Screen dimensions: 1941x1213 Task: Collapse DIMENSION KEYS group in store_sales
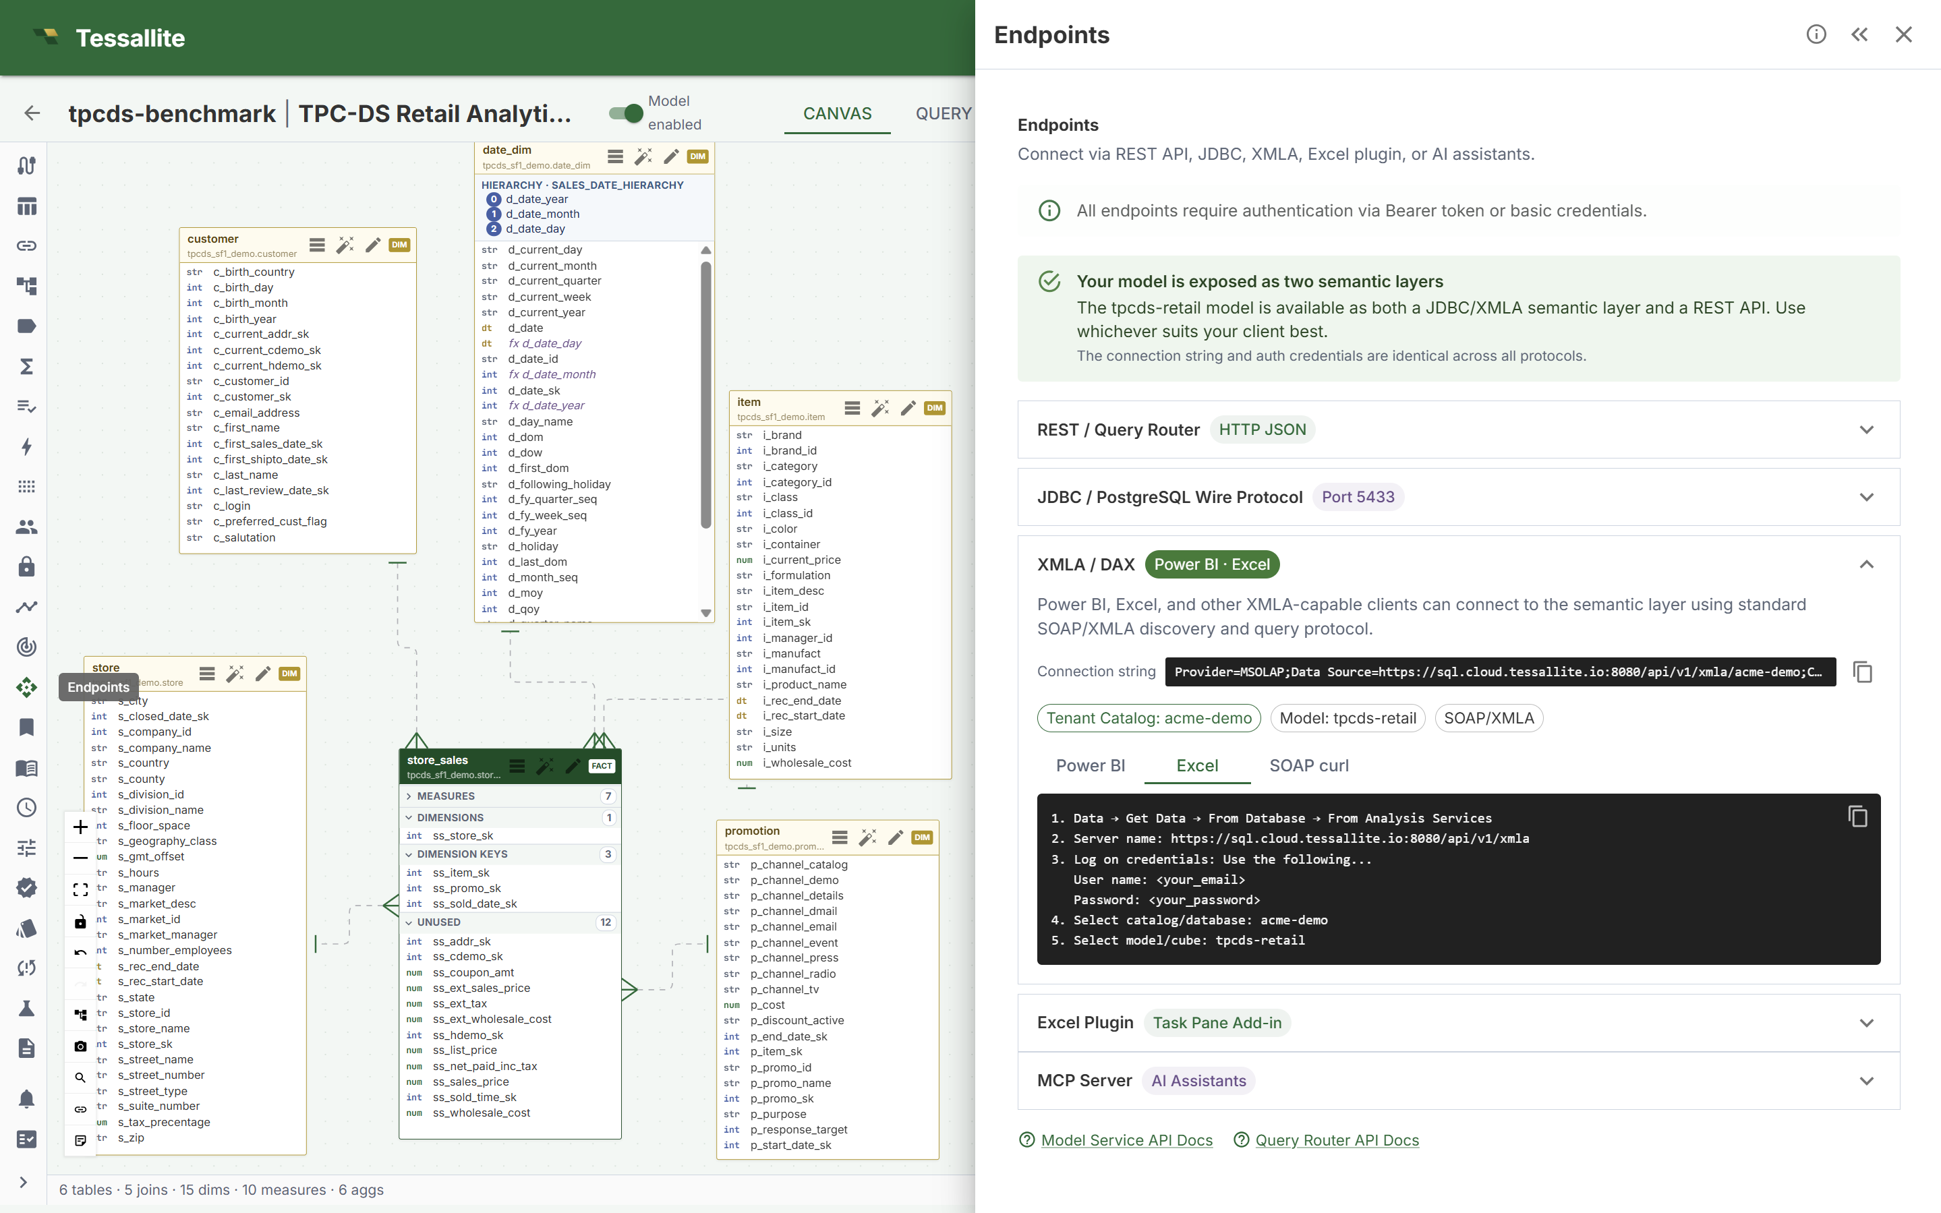click(x=511, y=854)
